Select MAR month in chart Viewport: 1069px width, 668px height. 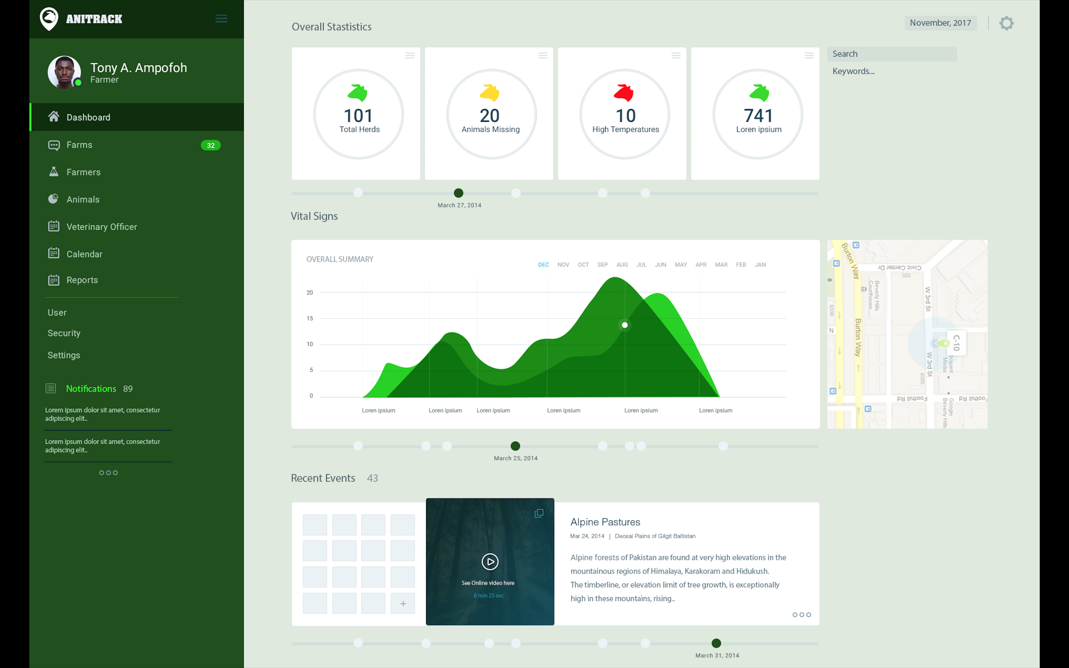point(721,265)
